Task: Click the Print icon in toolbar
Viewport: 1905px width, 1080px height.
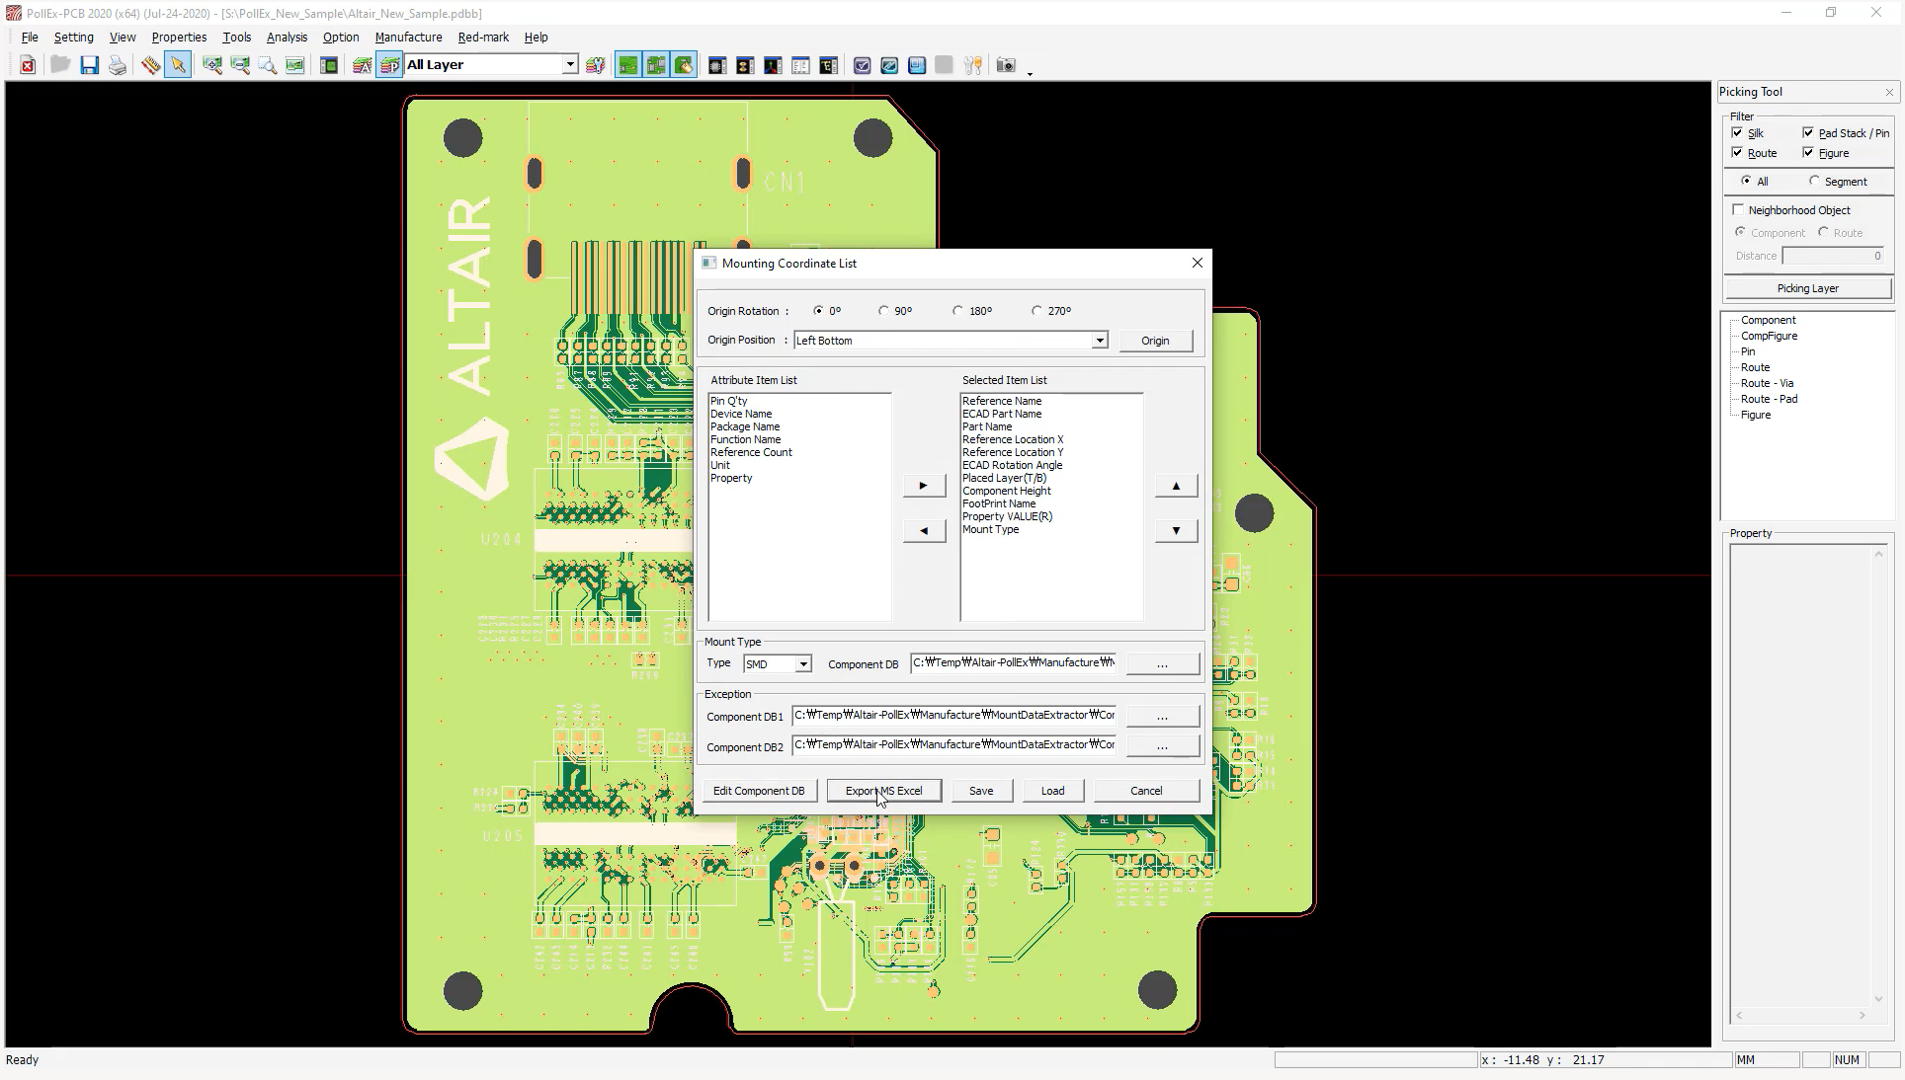Action: (x=118, y=65)
